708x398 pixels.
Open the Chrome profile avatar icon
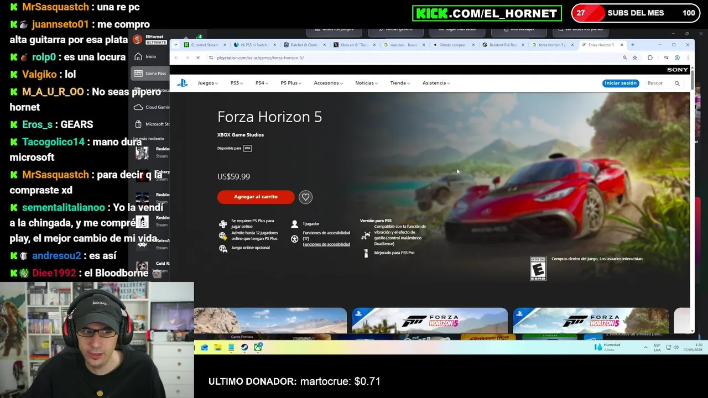(x=677, y=57)
